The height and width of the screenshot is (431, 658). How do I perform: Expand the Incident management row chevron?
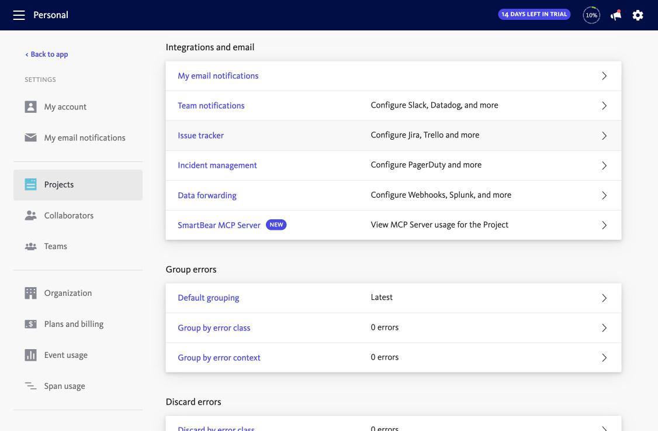[x=604, y=165]
